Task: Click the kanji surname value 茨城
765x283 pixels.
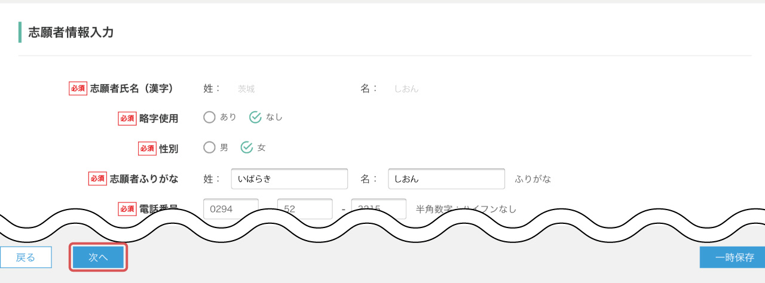Action: (246, 89)
